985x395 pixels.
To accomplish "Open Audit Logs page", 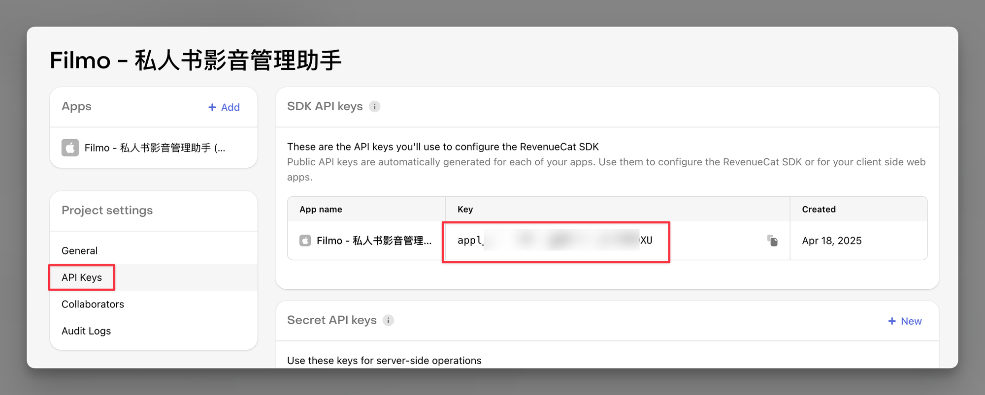I will tap(86, 331).
